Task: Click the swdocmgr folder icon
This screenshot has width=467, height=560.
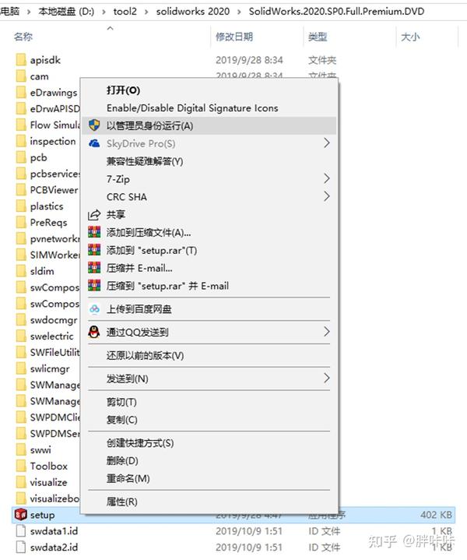Action: tap(21, 319)
